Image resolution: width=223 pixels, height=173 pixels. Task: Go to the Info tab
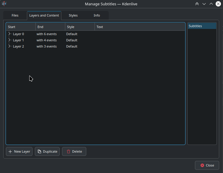[97, 15]
